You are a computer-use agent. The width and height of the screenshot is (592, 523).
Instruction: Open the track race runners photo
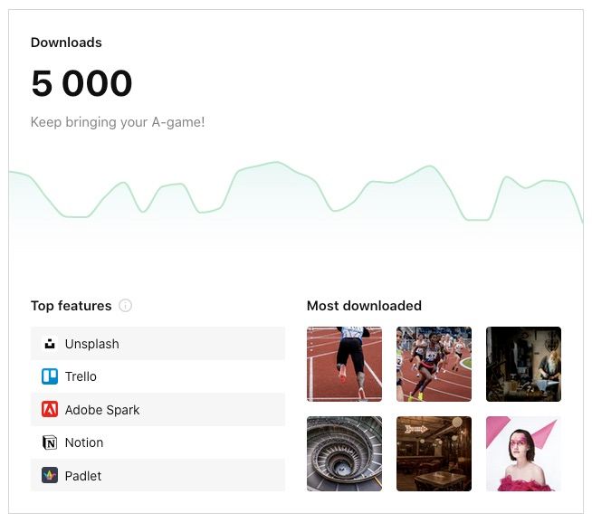434,364
